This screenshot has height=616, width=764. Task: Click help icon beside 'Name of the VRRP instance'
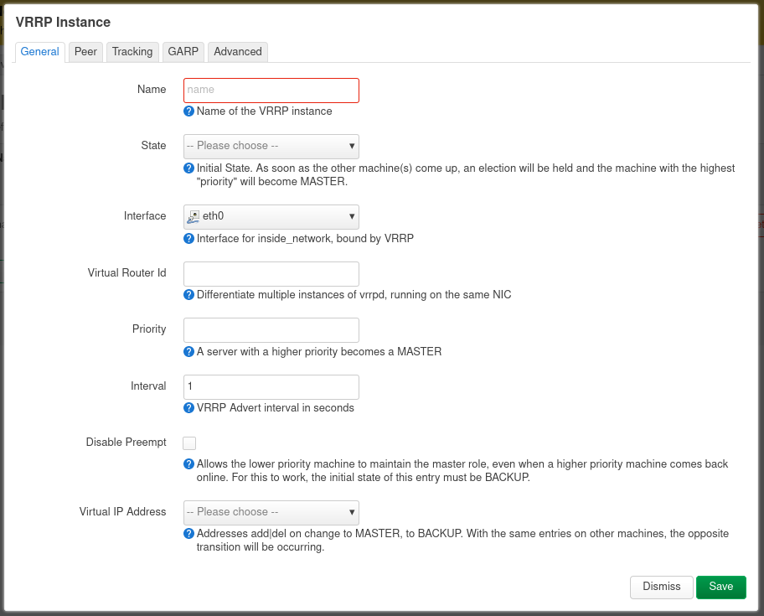tap(189, 111)
